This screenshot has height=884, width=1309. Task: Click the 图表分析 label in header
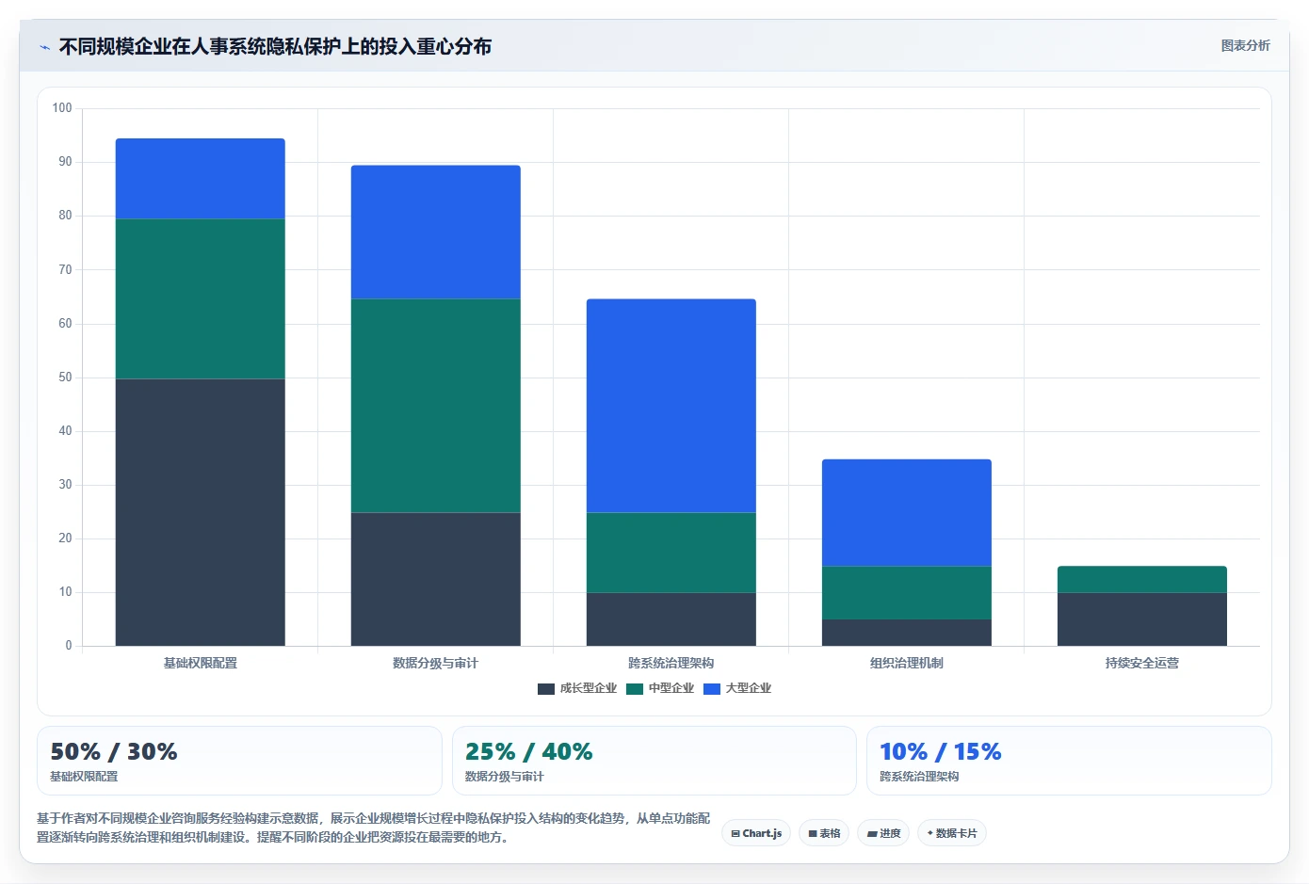[x=1245, y=45]
